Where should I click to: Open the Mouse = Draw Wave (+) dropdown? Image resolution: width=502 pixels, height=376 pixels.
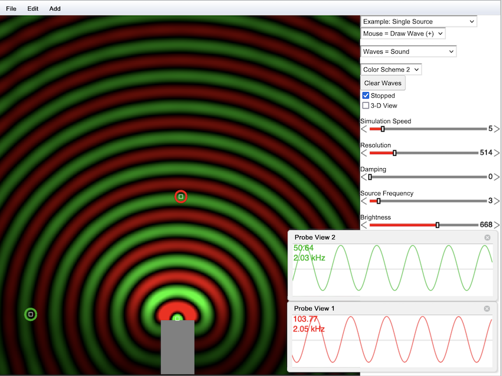(403, 34)
